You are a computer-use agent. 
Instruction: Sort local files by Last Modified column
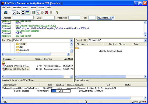coord(68,59)
